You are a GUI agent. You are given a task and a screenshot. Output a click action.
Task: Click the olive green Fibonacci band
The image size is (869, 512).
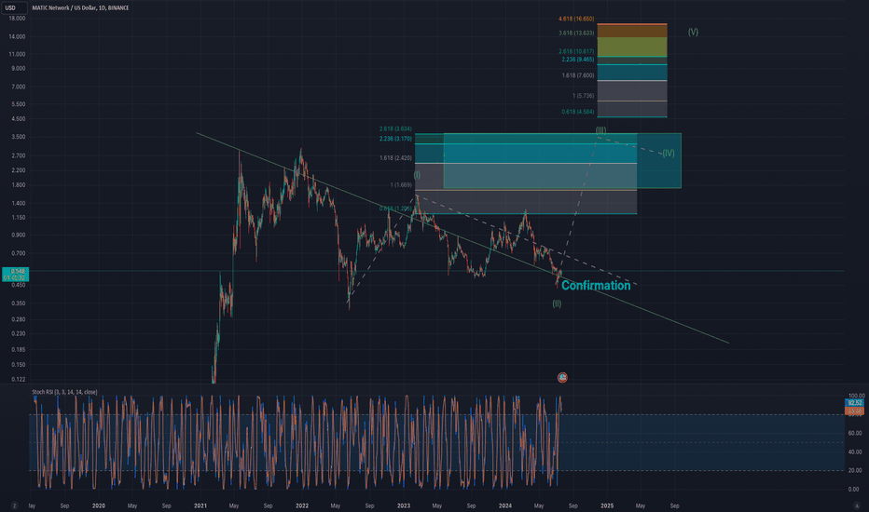tap(632, 47)
